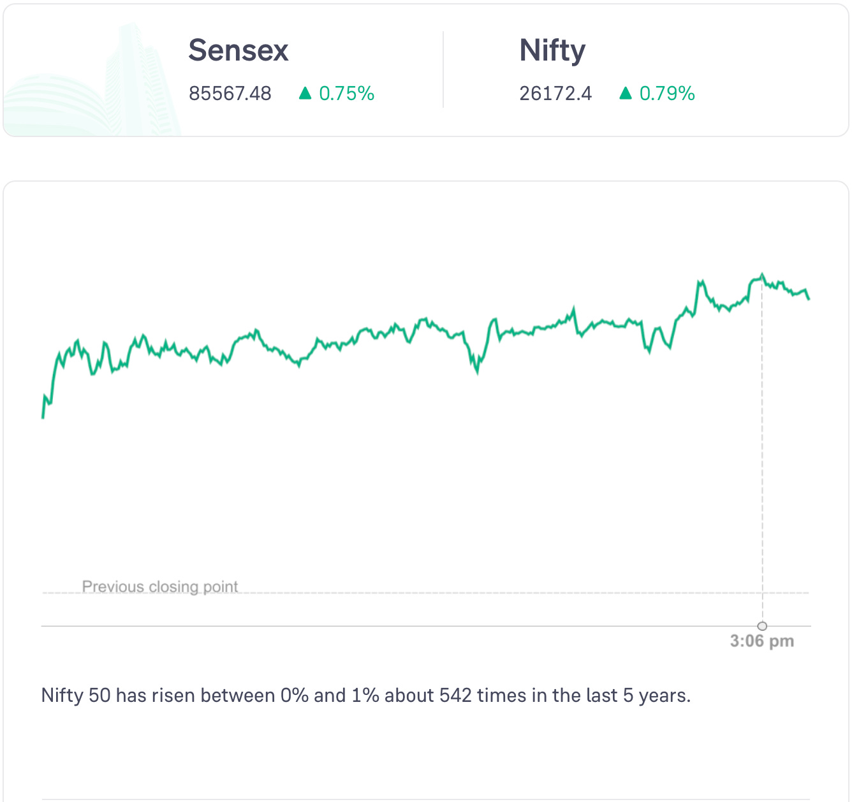The height and width of the screenshot is (802, 852).
Task: Click the Nifty 0.79% change figure
Action: pos(667,94)
